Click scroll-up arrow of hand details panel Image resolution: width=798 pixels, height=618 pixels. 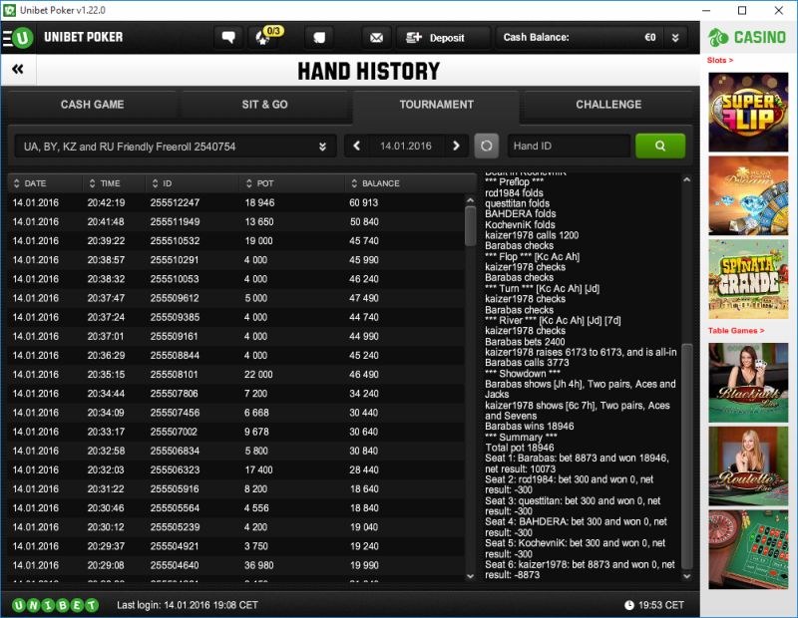[686, 179]
